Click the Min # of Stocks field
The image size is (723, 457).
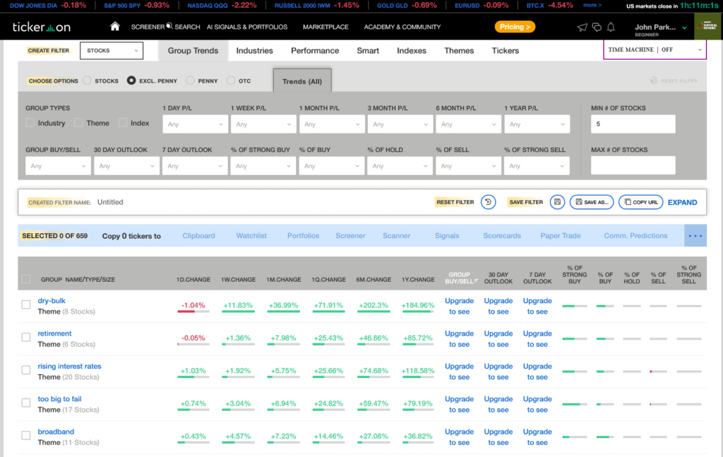[x=633, y=124]
